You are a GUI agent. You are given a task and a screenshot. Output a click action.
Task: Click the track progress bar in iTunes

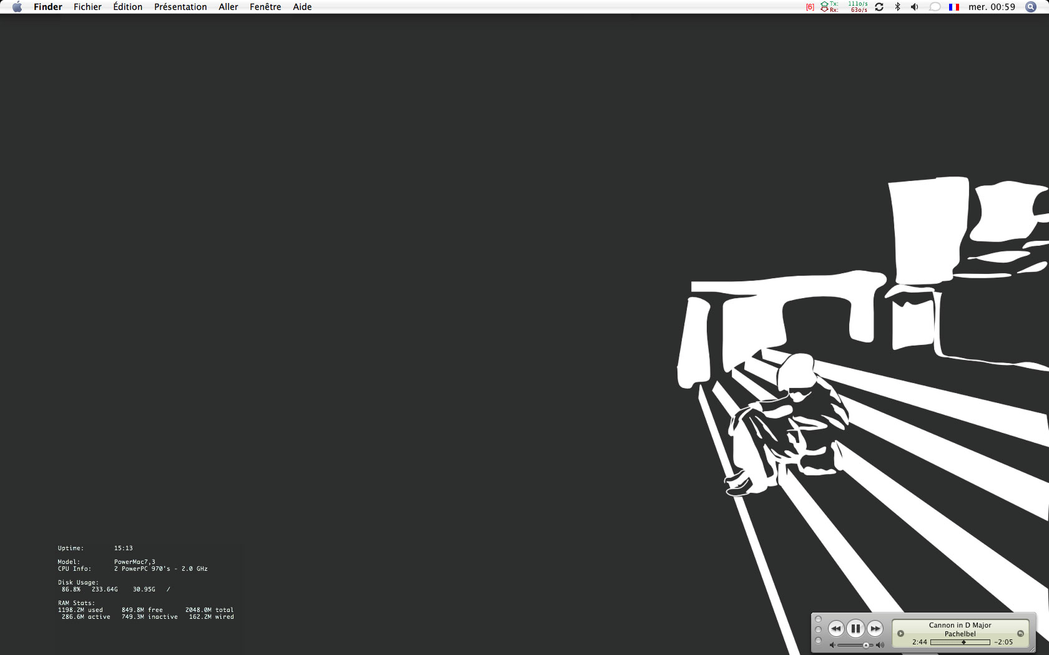[x=960, y=642]
